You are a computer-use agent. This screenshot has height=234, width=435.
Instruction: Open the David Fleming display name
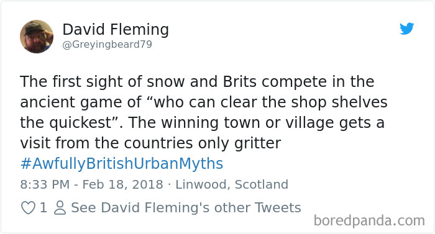tap(116, 29)
